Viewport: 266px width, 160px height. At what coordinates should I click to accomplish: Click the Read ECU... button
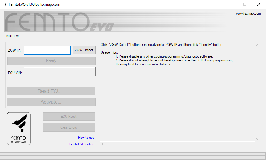pyautogui.click(x=51, y=91)
